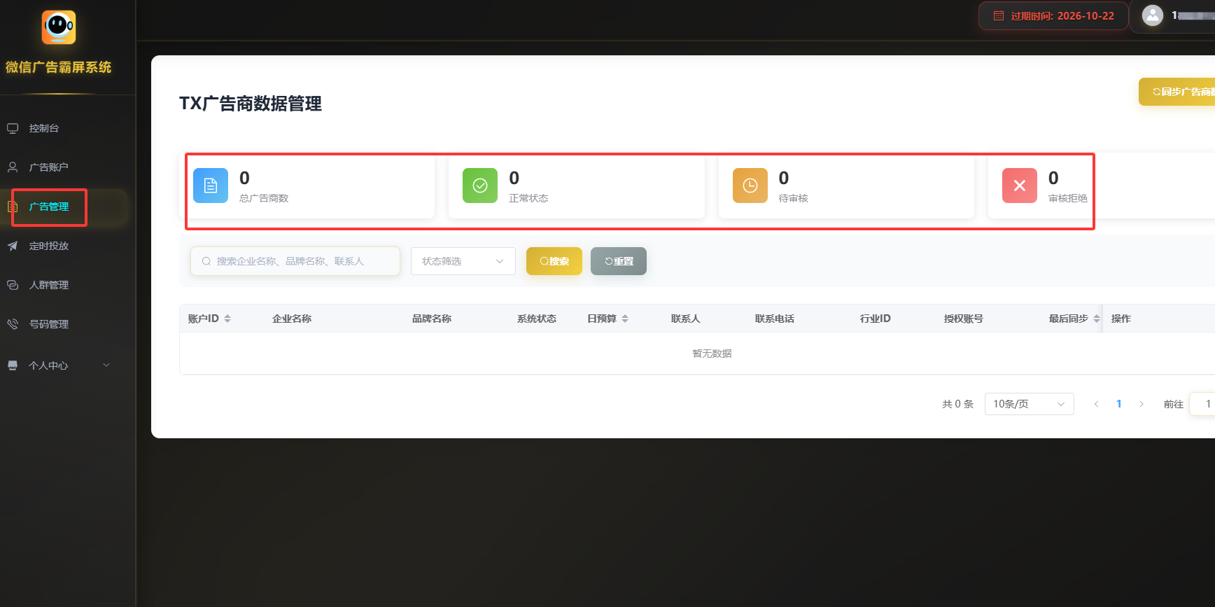
Task: Click the robot logo in sidebar
Action: (x=59, y=27)
